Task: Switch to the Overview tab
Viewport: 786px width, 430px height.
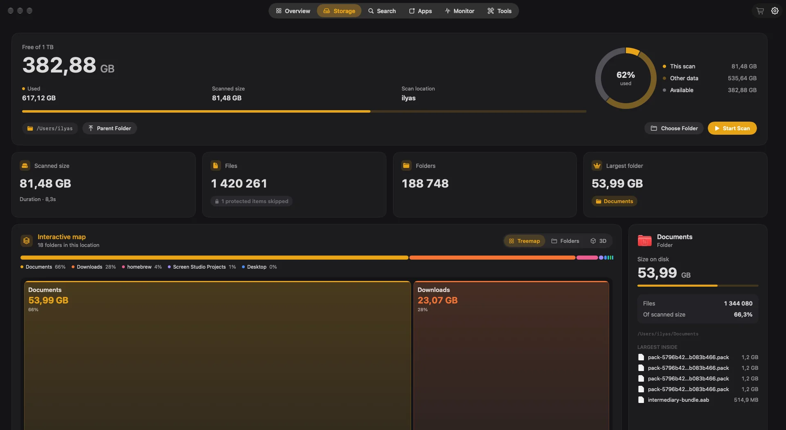Action: coord(293,11)
